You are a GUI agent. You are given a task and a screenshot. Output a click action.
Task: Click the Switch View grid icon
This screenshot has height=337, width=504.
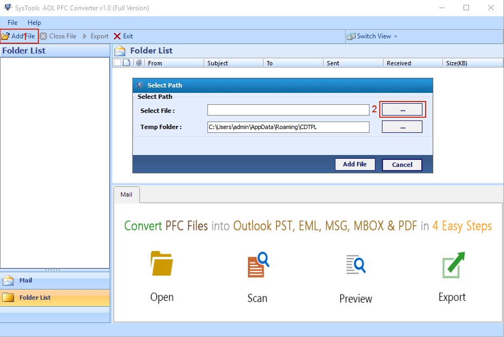[x=351, y=36]
